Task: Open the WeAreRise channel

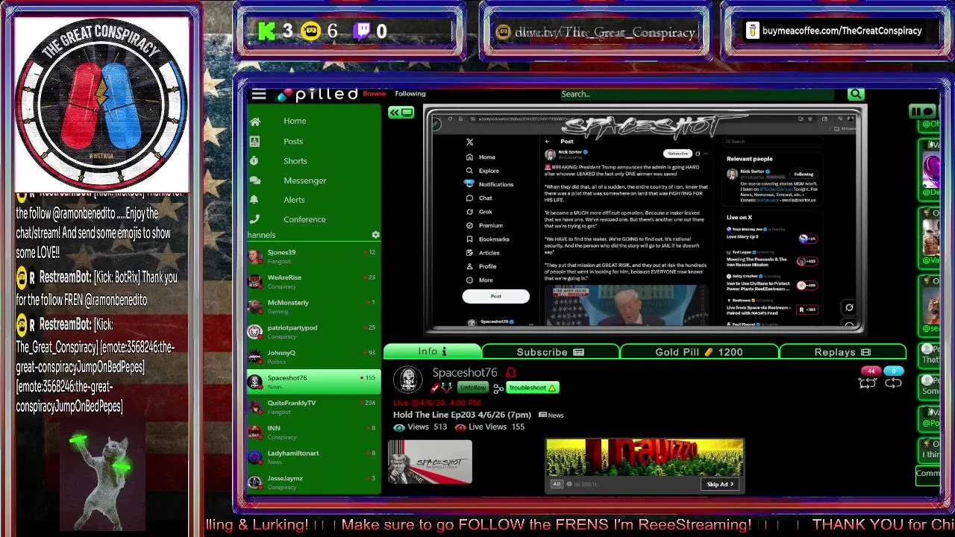Action: (314, 281)
